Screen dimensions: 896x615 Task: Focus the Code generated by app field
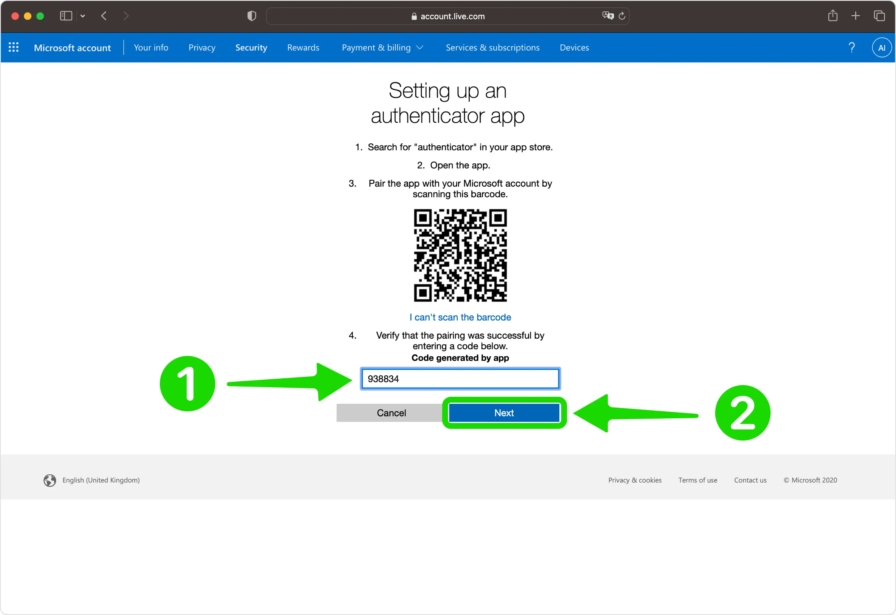[460, 379]
